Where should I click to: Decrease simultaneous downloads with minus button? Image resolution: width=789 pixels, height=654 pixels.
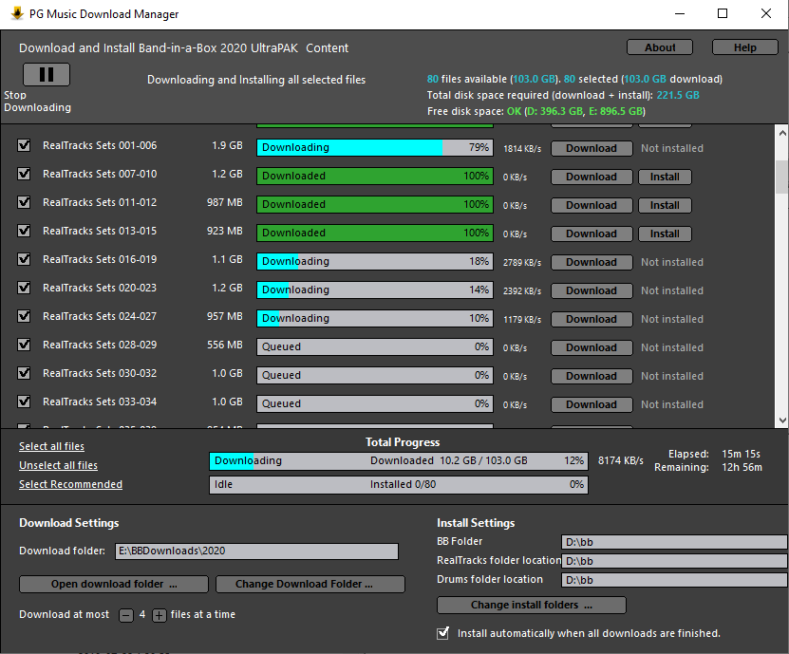126,615
